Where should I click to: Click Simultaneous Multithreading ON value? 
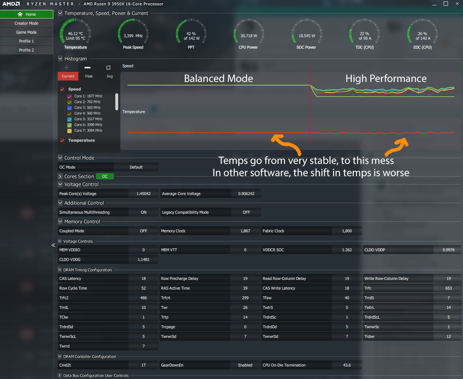coord(144,212)
